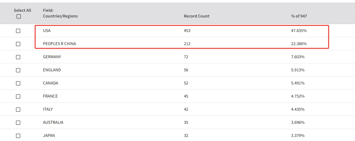
Task: Click the 453 record count for USA
Action: click(x=187, y=31)
